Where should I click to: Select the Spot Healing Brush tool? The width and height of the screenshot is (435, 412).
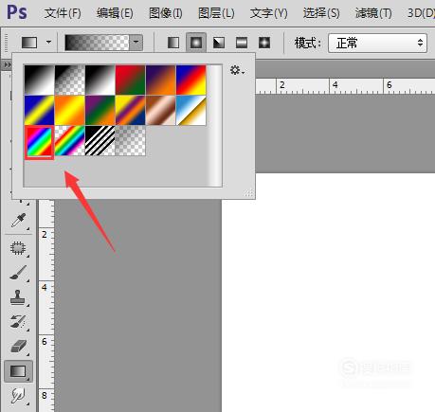pos(18,248)
